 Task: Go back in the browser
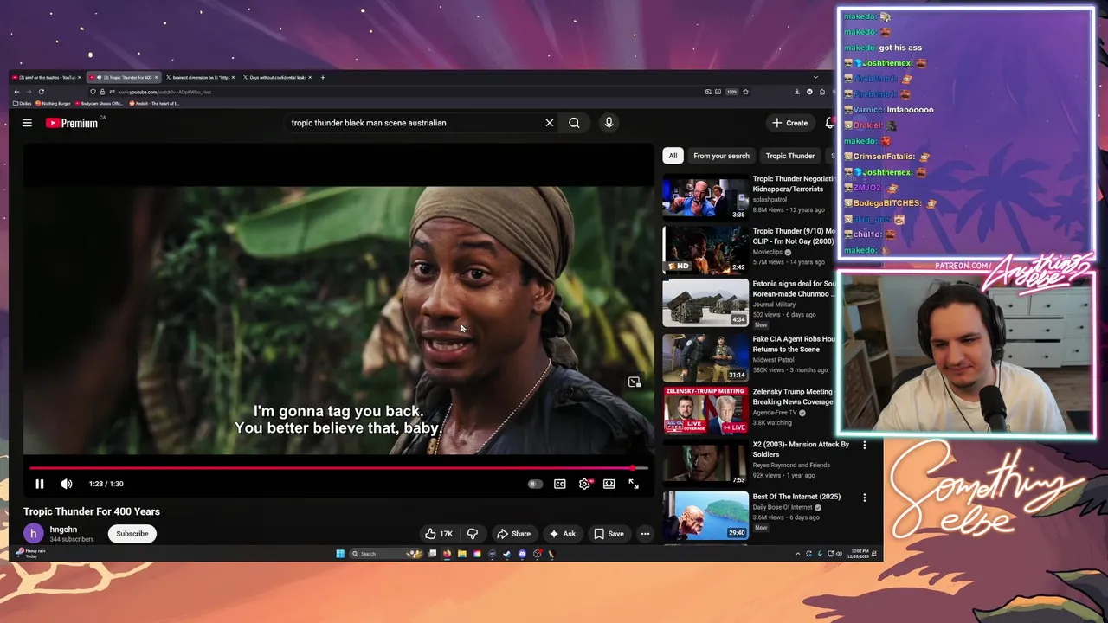[x=16, y=92]
